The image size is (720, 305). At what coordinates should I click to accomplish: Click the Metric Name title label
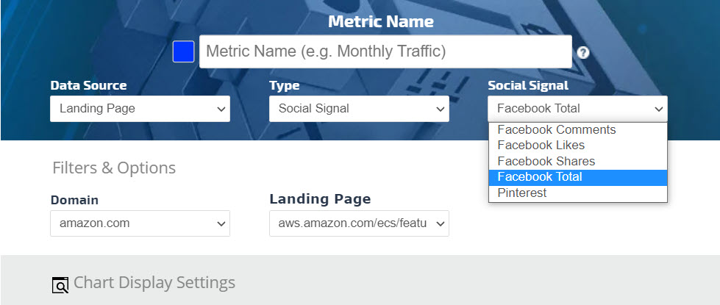pos(380,21)
